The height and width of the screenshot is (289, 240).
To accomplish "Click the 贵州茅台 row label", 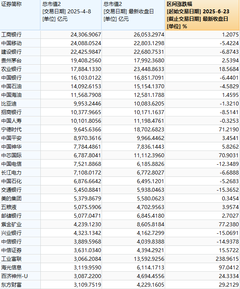I will [x=11, y=60].
